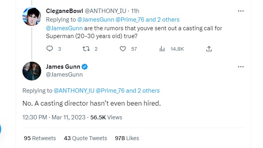This screenshot has width=263, height=148.
Task: Click the 12:30 PM Mar 11, 2023 timestamp
Action: click(54, 117)
